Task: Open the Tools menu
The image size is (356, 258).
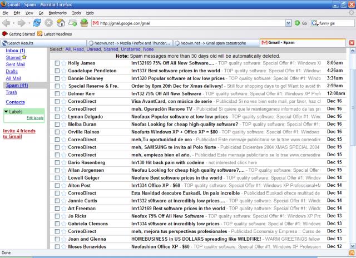Action: tap(76, 13)
